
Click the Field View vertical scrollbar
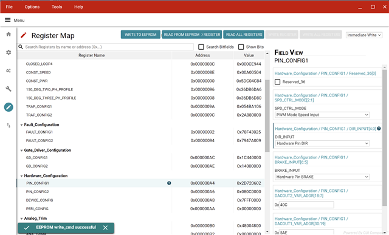coord(385,138)
